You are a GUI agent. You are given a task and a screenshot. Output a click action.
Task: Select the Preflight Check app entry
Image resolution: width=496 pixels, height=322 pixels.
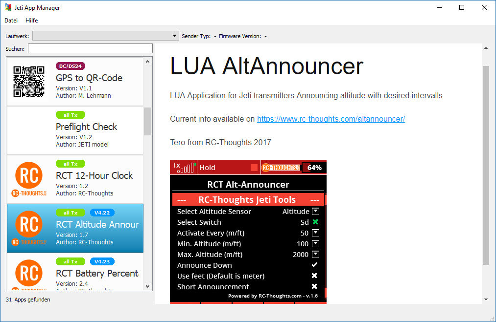[75, 130]
